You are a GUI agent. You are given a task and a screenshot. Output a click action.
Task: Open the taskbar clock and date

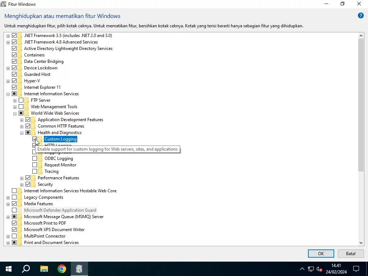pyautogui.click(x=336, y=269)
